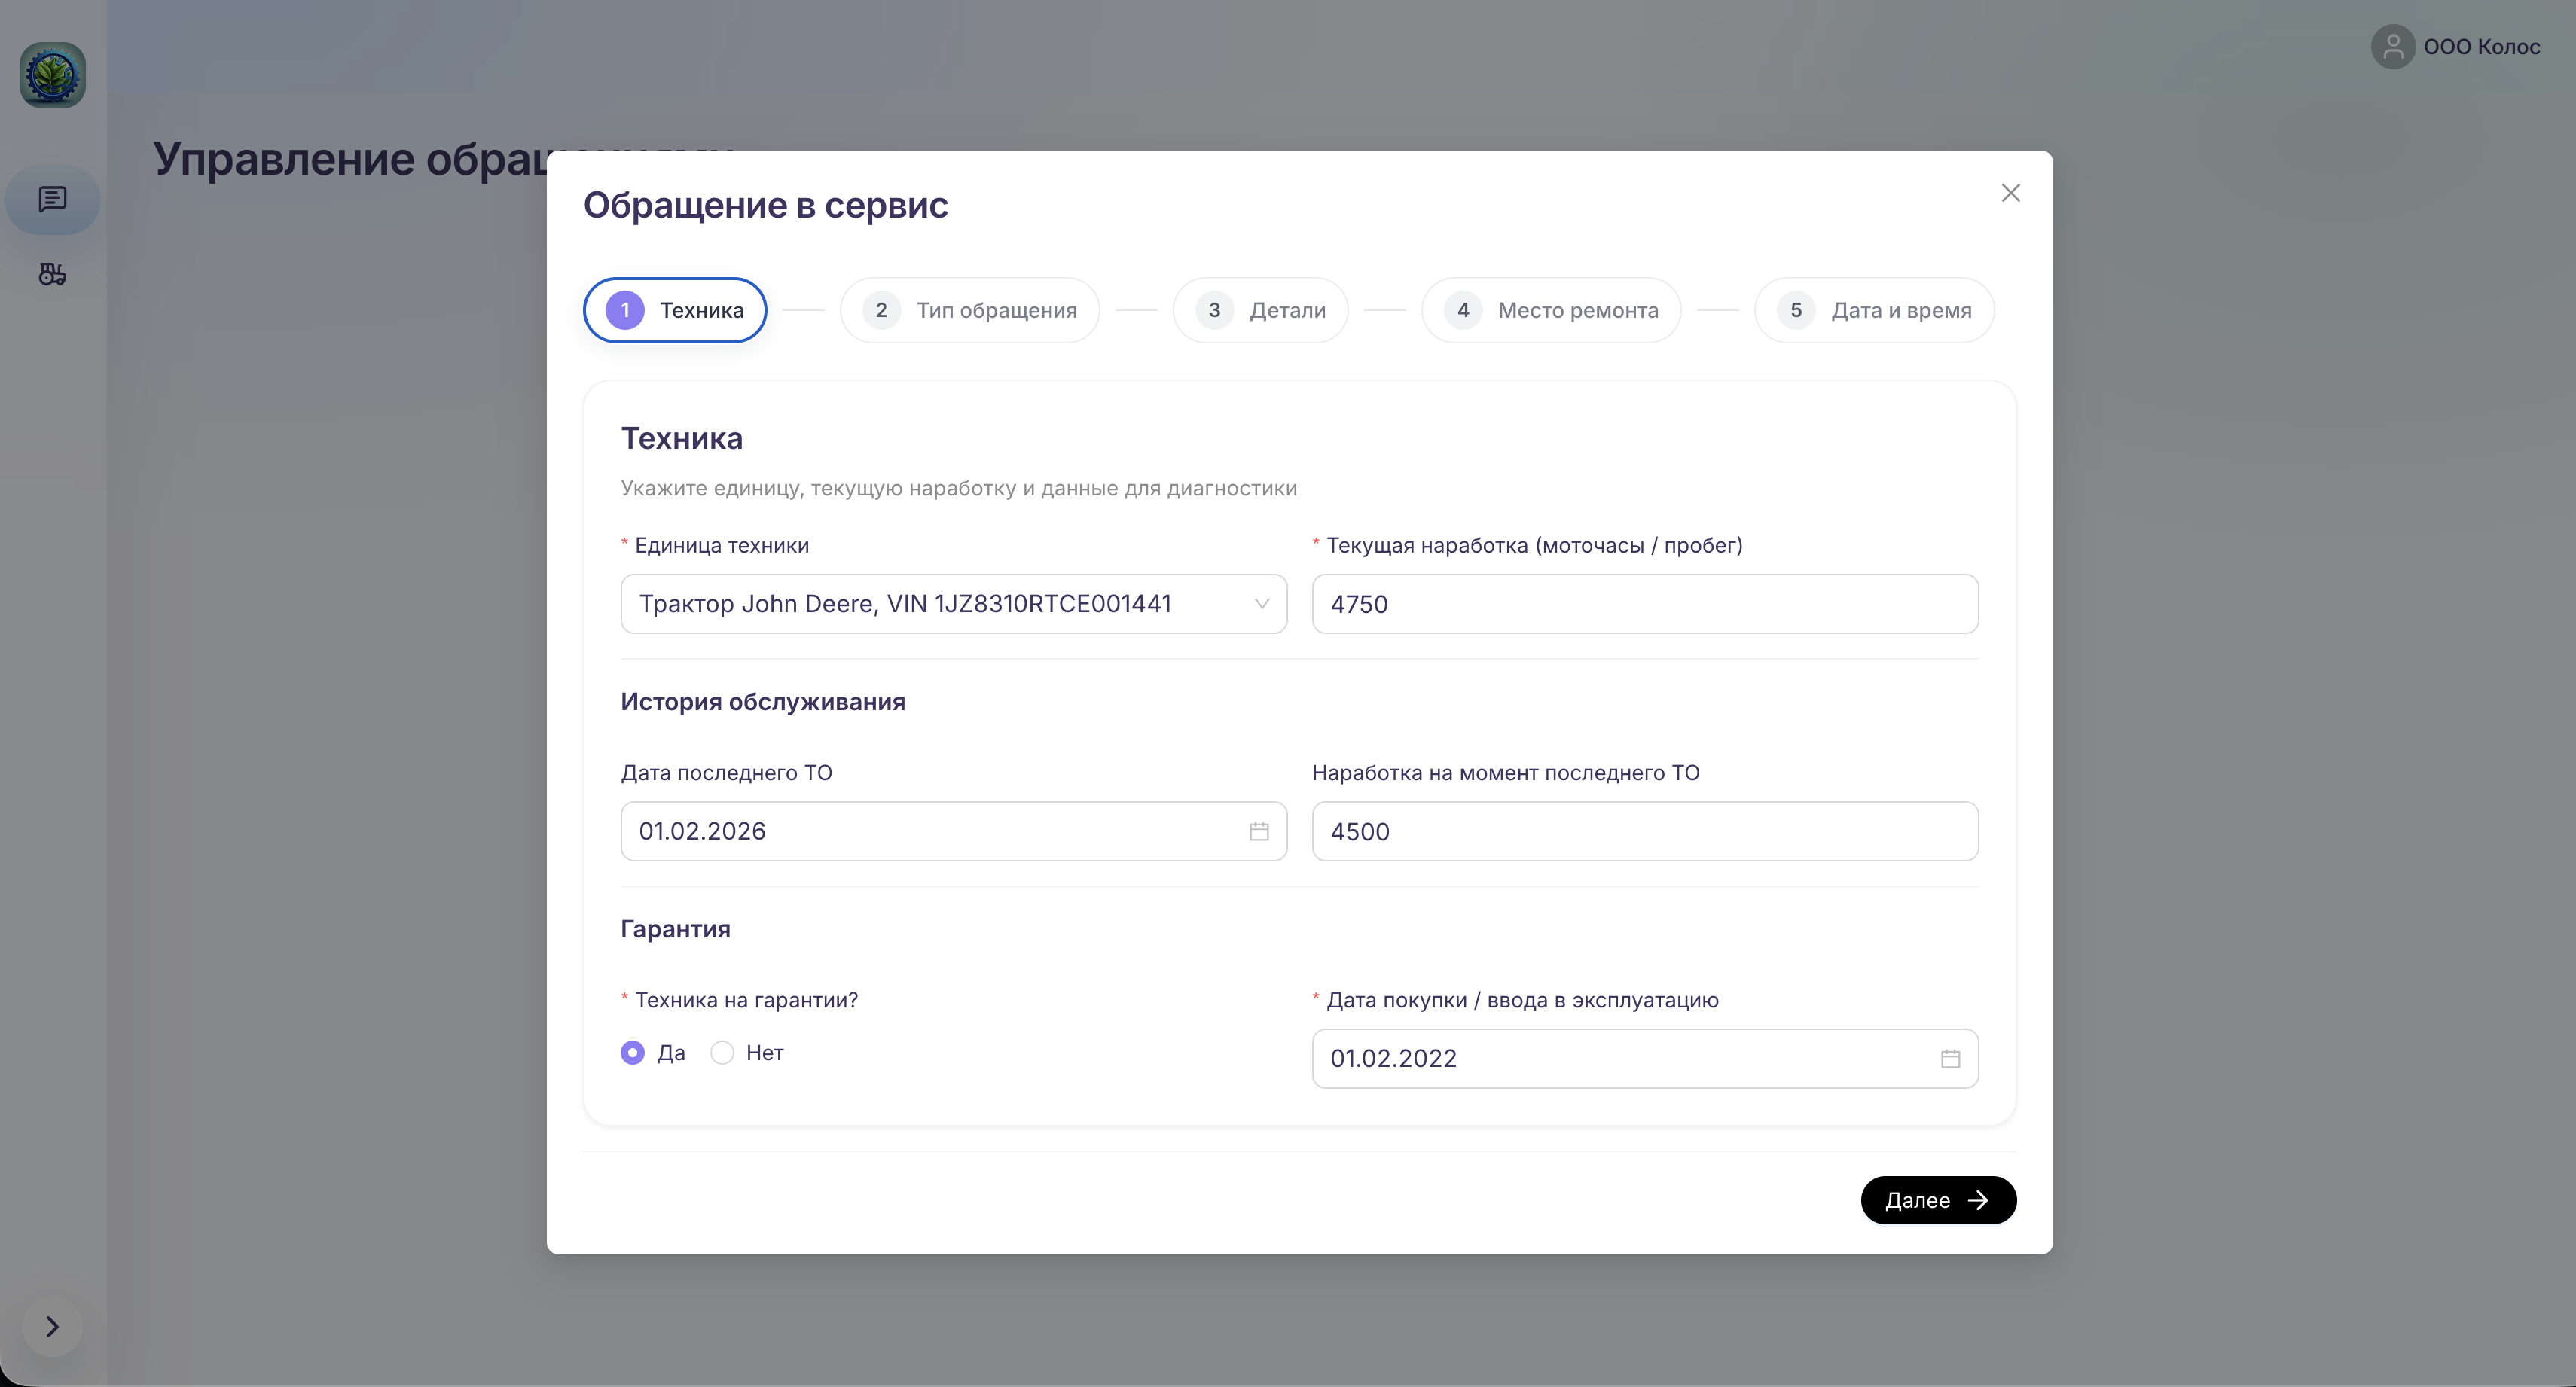Viewport: 2576px width, 1387px height.
Task: Click calendar icon in Дата последнего ТО
Action: (1258, 831)
